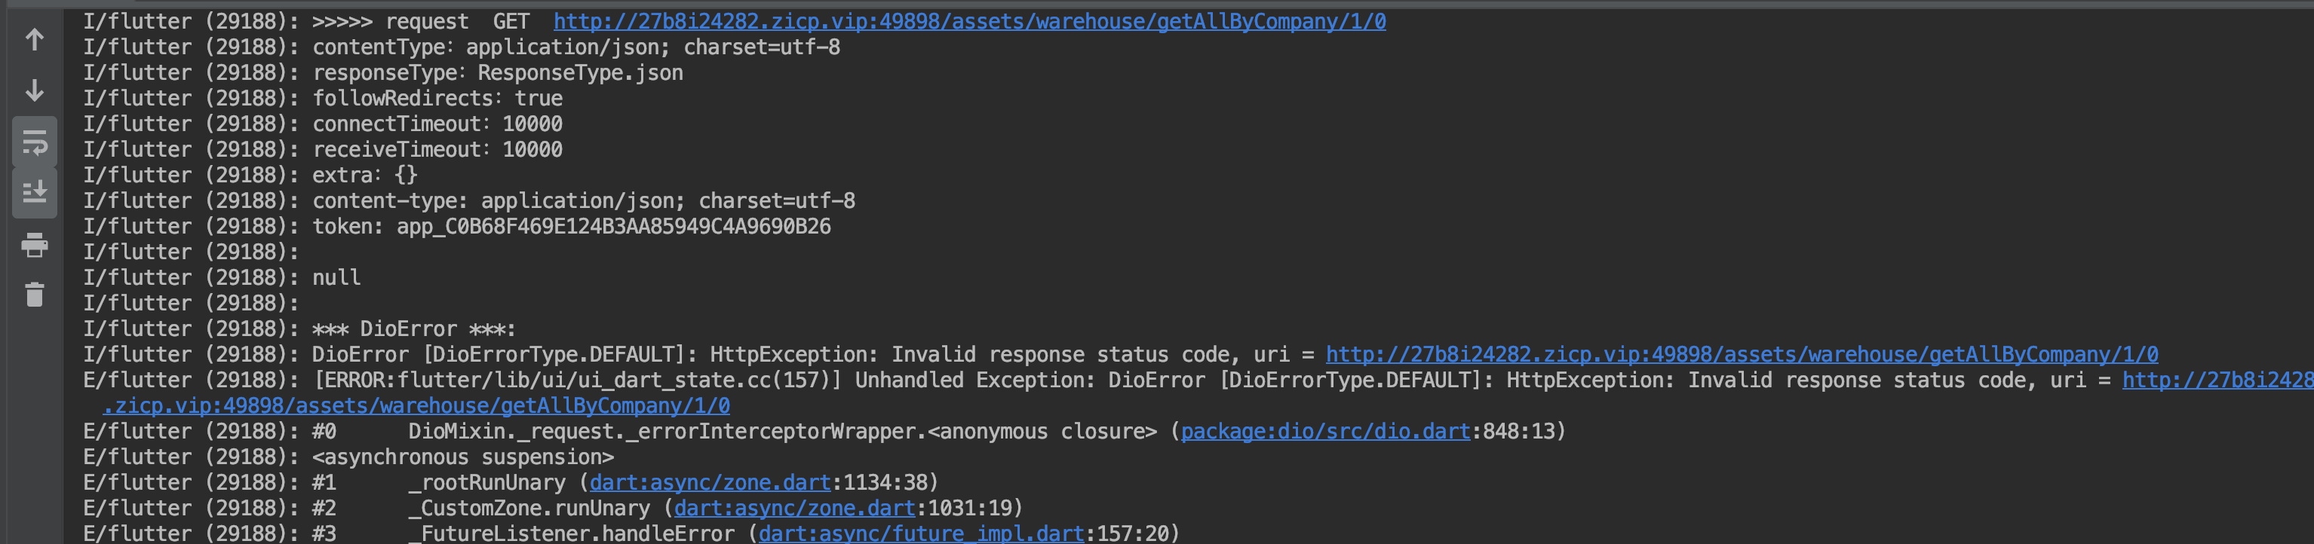Disable the Use Soft Wraps toggle

tap(33, 142)
